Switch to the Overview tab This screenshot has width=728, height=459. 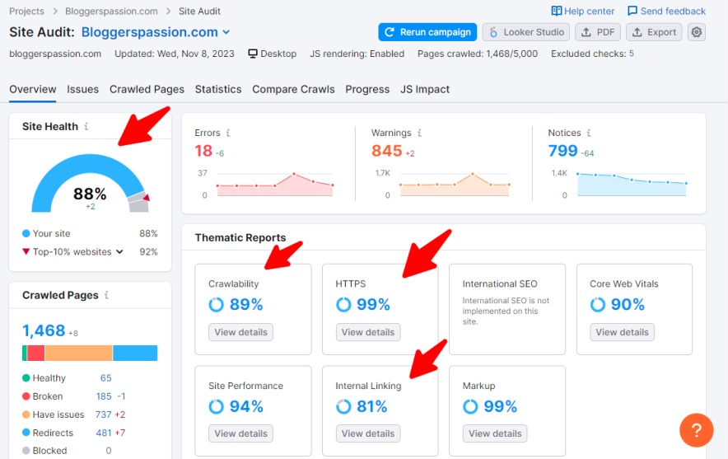[x=32, y=89]
